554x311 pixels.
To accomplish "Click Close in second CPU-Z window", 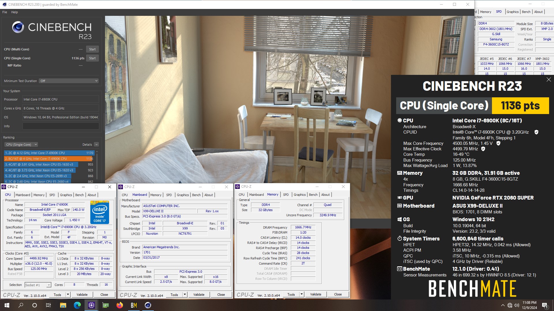I will point(221,295).
